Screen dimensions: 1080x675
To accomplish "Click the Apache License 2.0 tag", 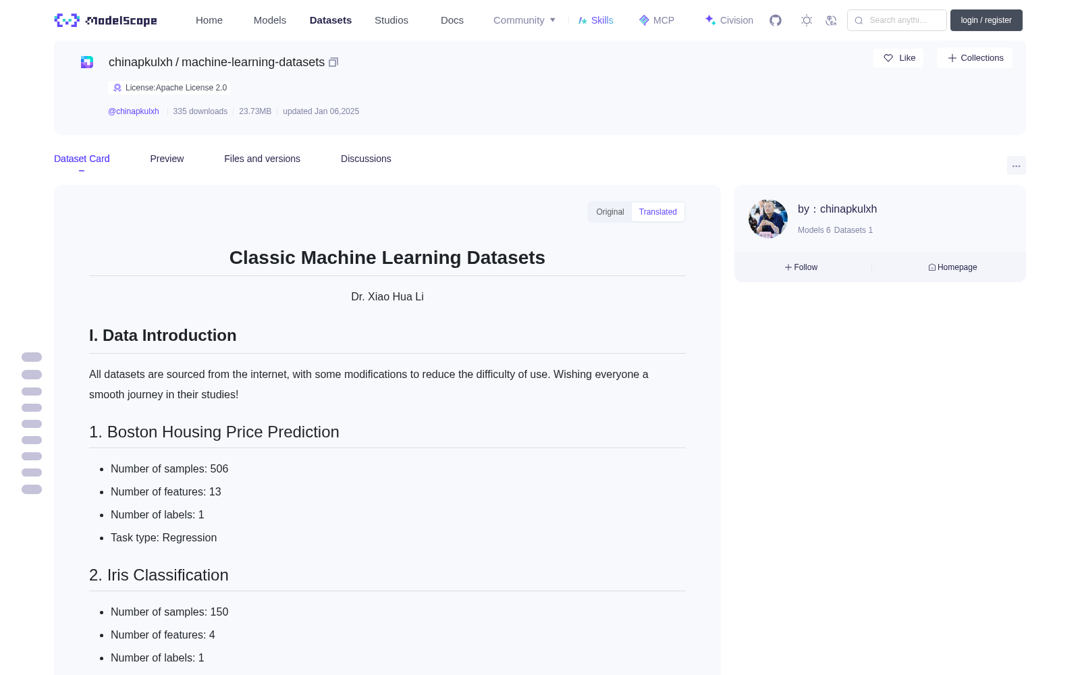I will pos(169,88).
